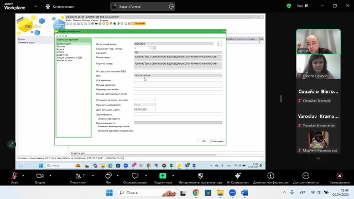Click the clear x button beside Код ознаки
Viewport: 354px width, 199px height.
coord(154,48)
